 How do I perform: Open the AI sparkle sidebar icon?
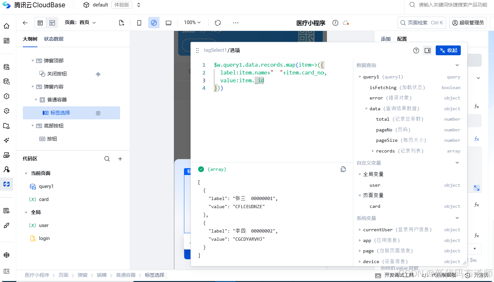tap(7, 140)
